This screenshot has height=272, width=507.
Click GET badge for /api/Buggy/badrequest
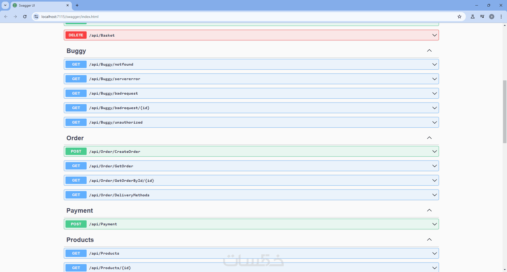click(x=76, y=93)
